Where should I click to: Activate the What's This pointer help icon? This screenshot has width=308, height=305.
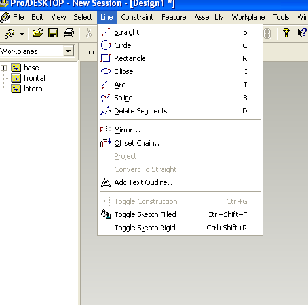click(302, 33)
